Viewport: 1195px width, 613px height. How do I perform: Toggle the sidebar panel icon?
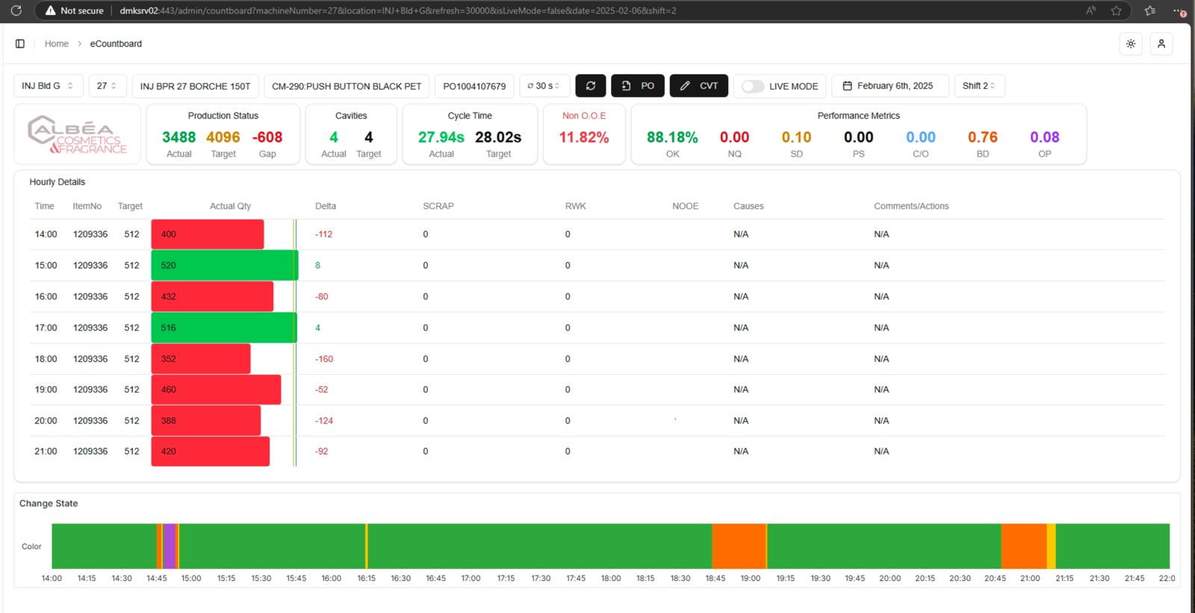click(x=20, y=43)
